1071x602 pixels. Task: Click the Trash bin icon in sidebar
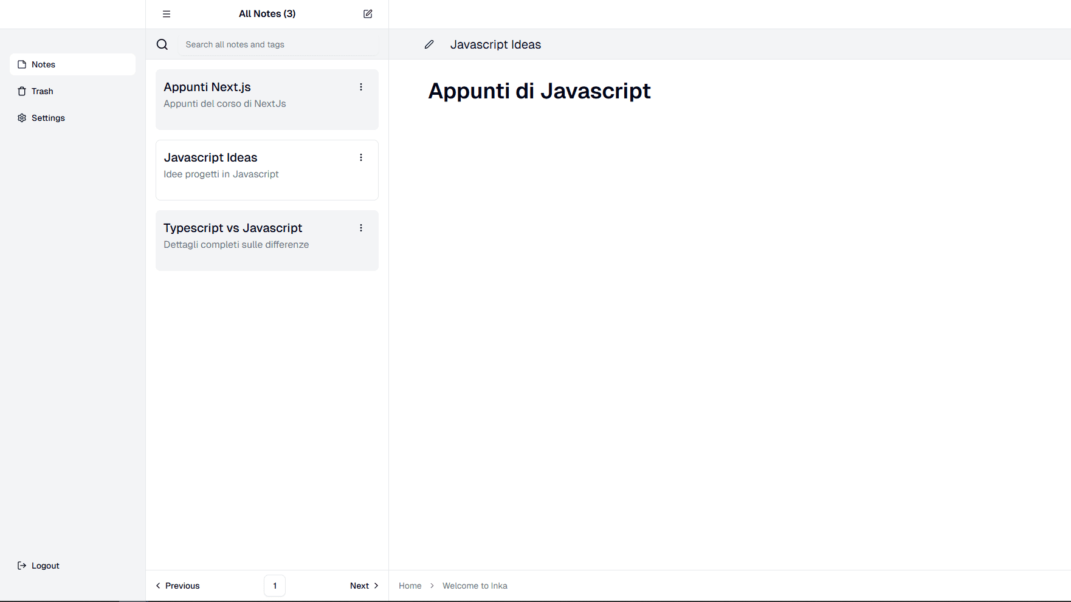tap(22, 91)
